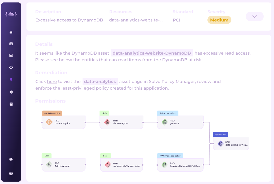Click the data-analytics asset tag in Remediation
The height and width of the screenshot is (184, 274).
[x=100, y=82]
